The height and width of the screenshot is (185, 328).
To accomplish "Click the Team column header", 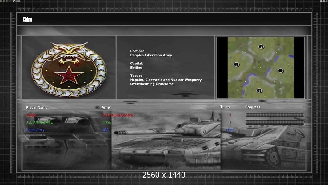I will (x=225, y=107).
